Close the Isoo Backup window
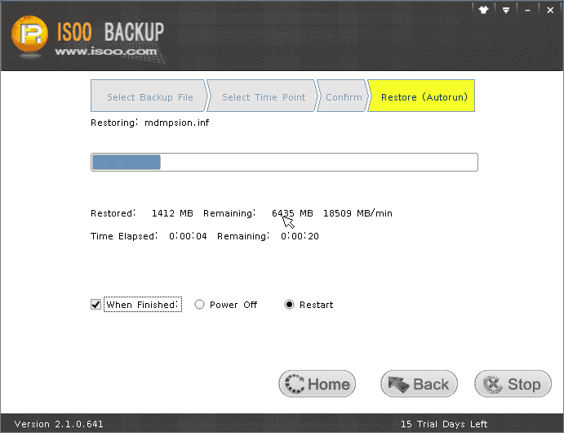Viewport: 564px width, 433px height. 550,10
